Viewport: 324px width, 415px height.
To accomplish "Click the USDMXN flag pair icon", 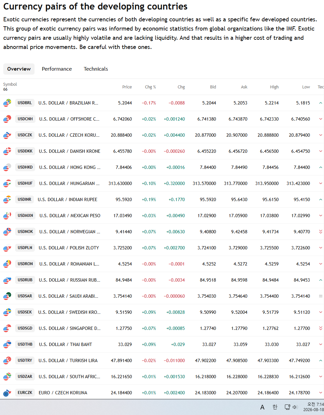I will pos(7,216).
